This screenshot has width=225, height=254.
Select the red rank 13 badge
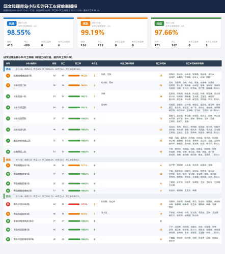(x=8, y=204)
